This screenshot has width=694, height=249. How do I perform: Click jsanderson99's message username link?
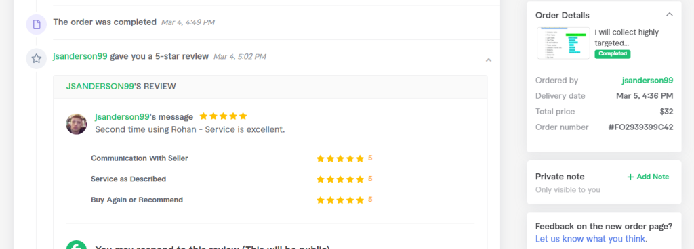(122, 117)
